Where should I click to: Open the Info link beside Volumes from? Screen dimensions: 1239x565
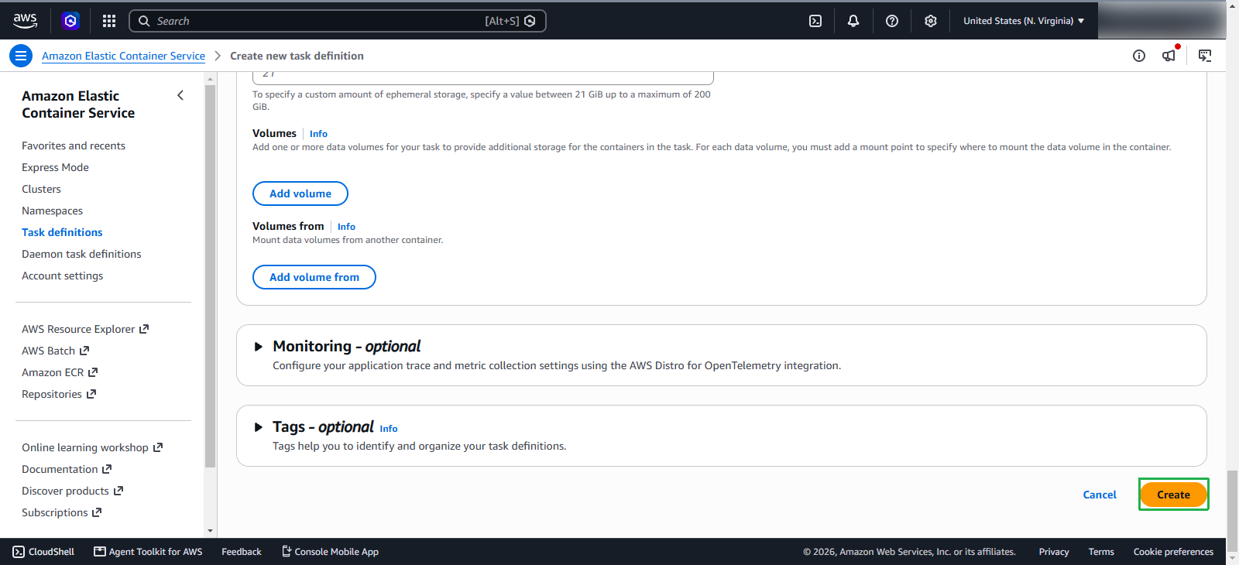[x=346, y=227]
